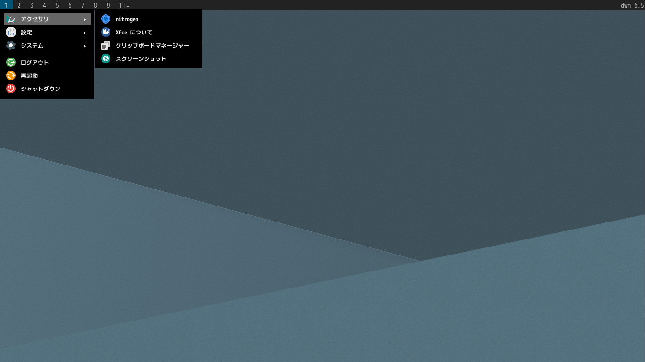Click the red シャットダウン power icon

[x=10, y=89]
